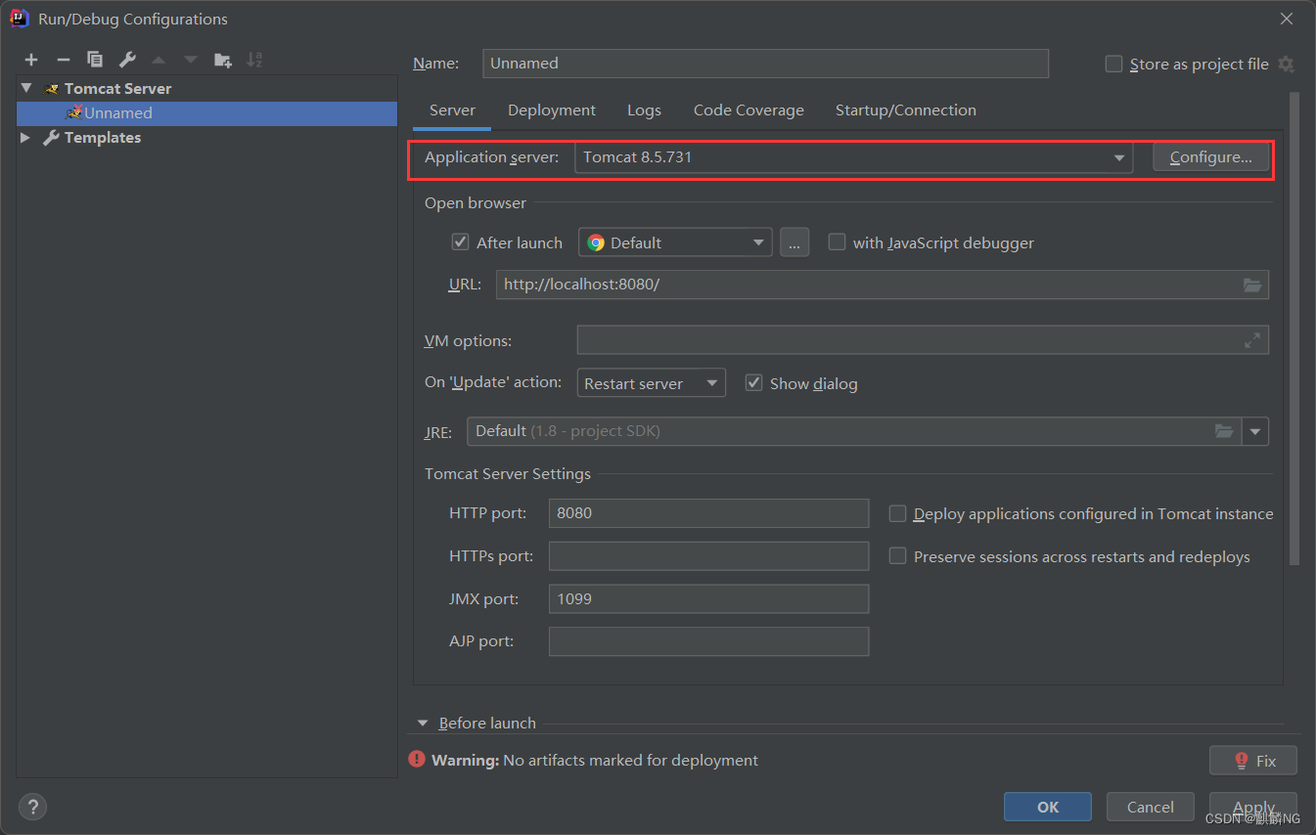Image resolution: width=1316 pixels, height=835 pixels.
Task: Open the Startup/Connection tab
Action: point(906,110)
